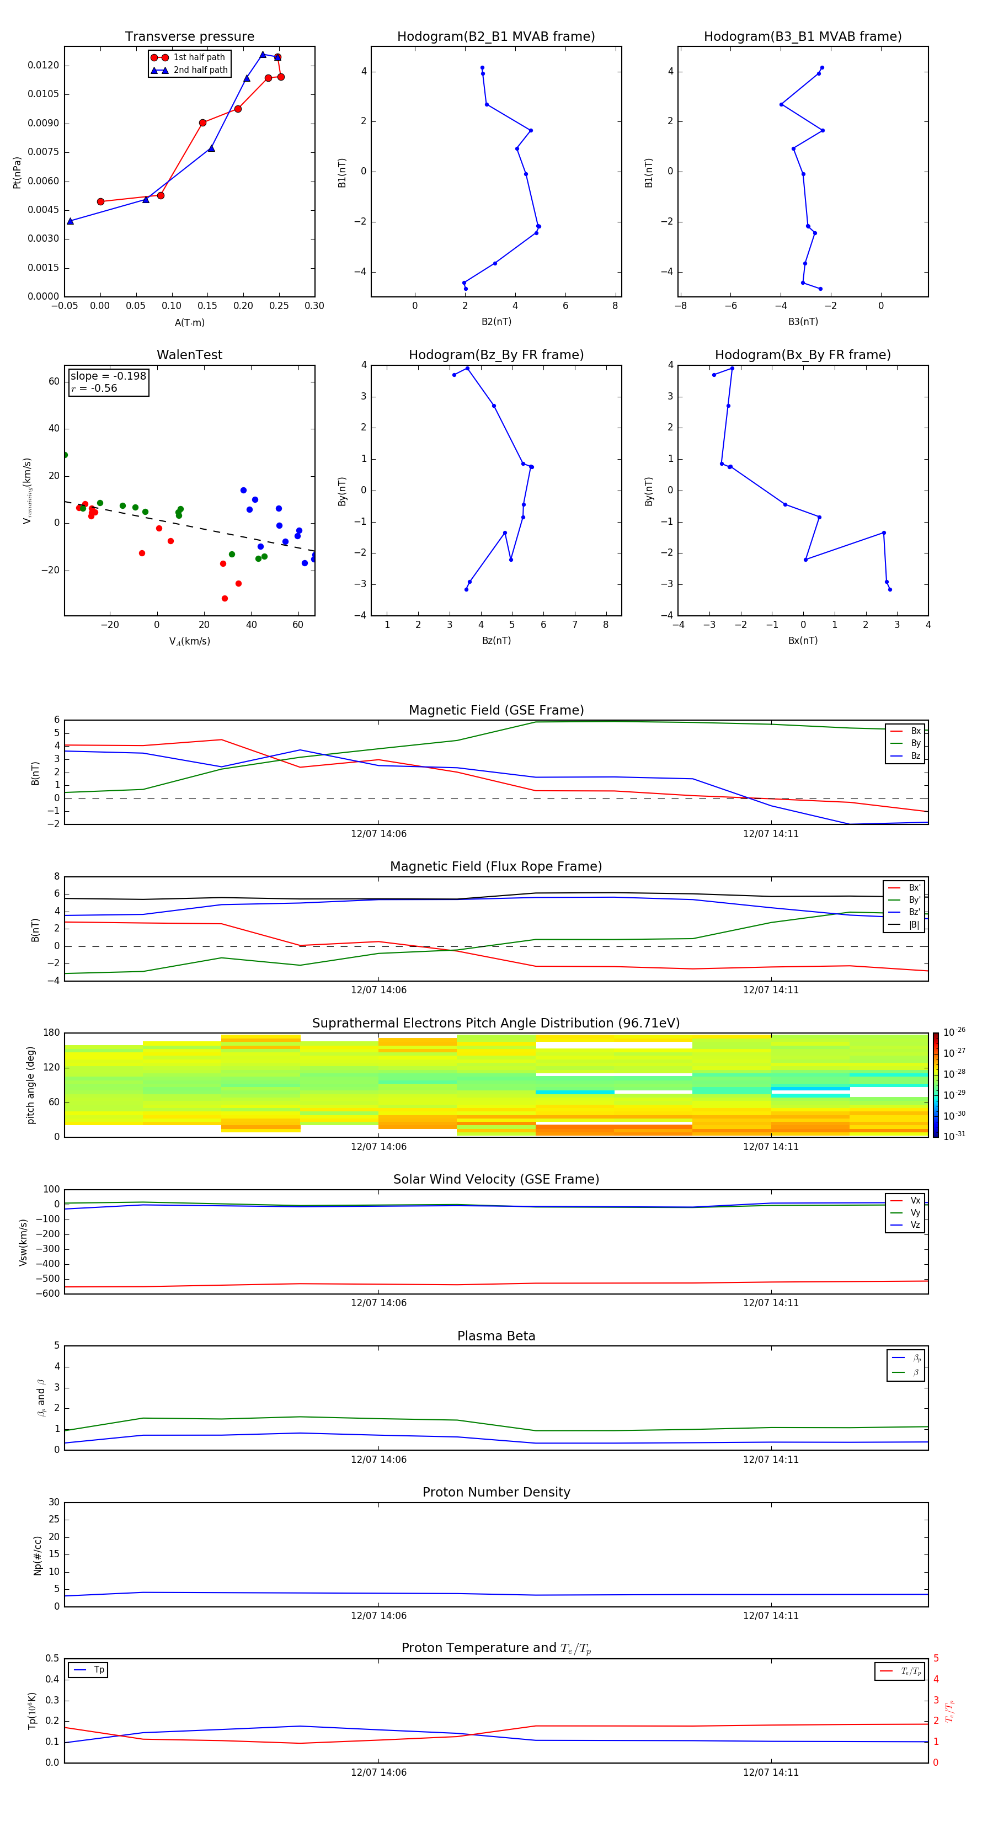Click the '1st half path' legend entry
The height and width of the screenshot is (1821, 993).
click(x=188, y=57)
